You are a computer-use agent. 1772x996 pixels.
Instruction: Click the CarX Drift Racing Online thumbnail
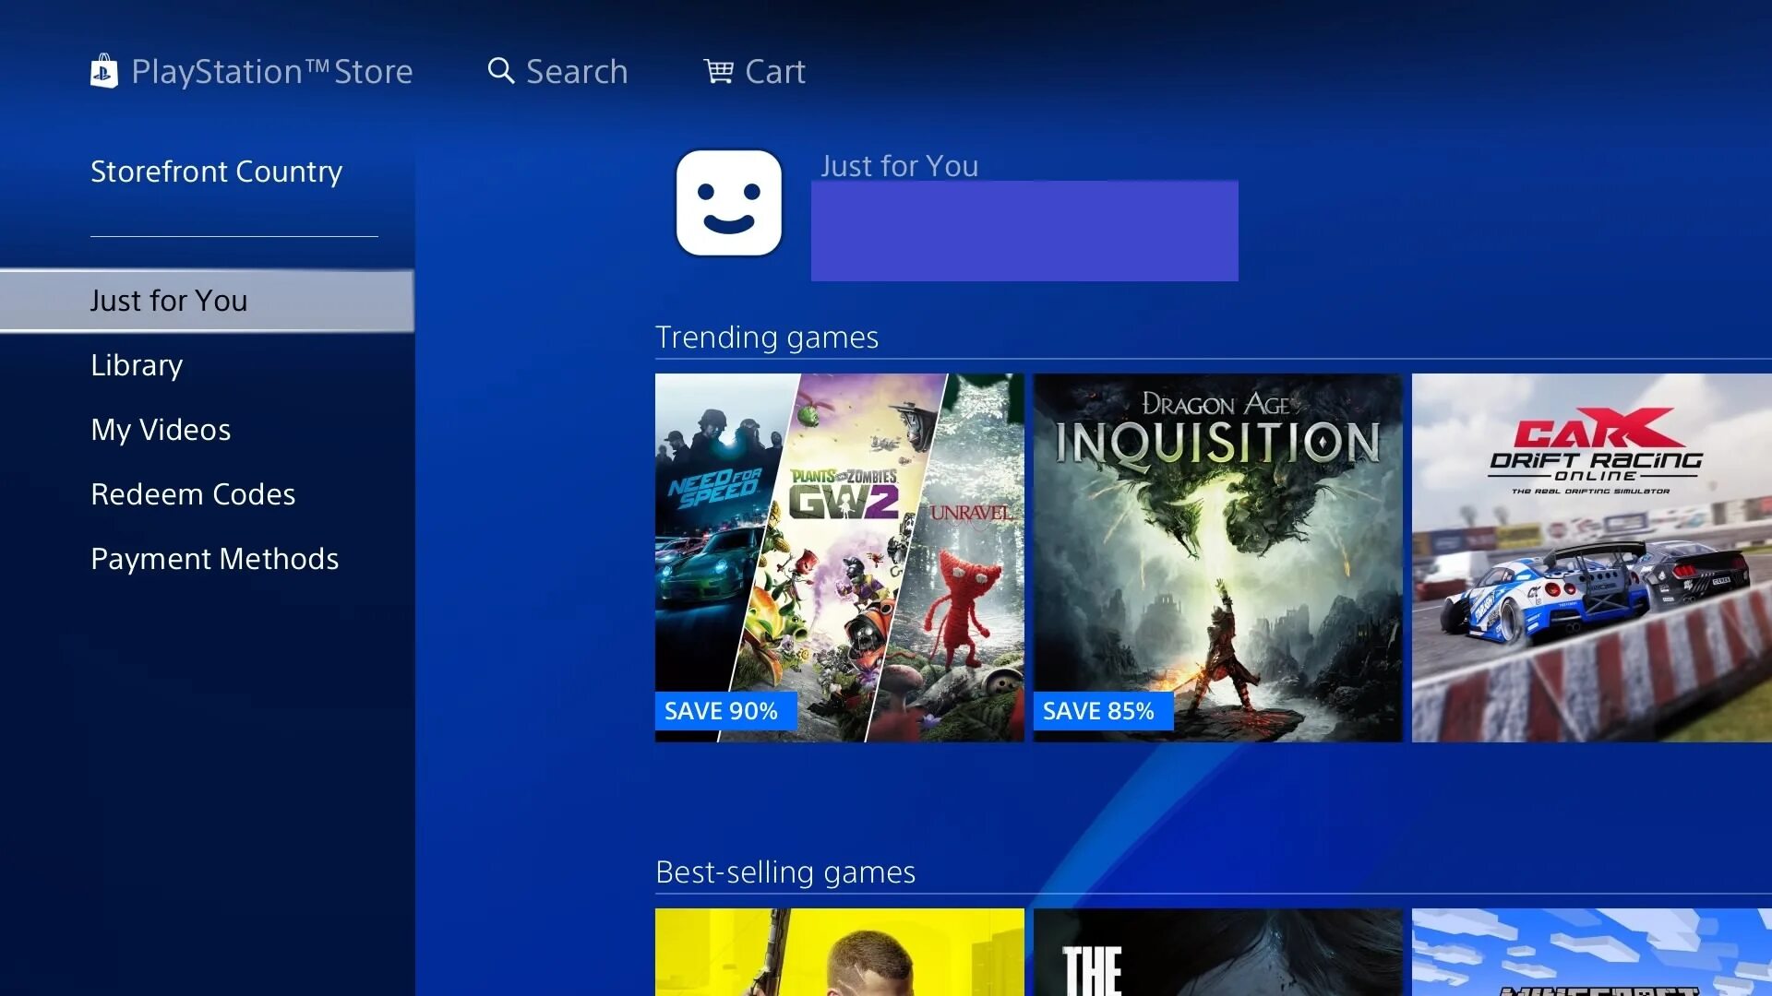(x=1592, y=557)
